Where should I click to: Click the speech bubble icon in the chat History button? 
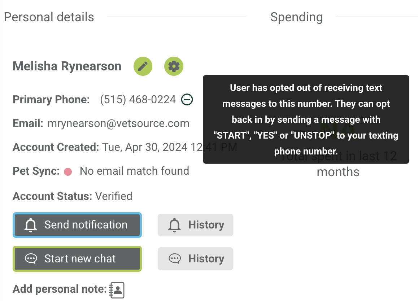(175, 259)
